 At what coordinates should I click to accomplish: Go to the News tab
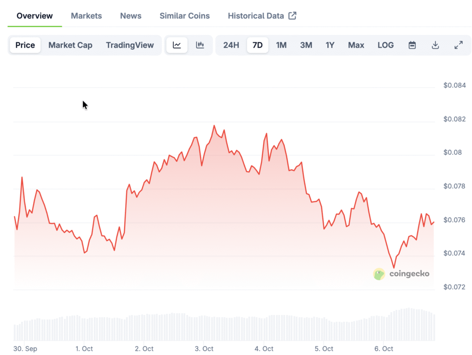130,16
